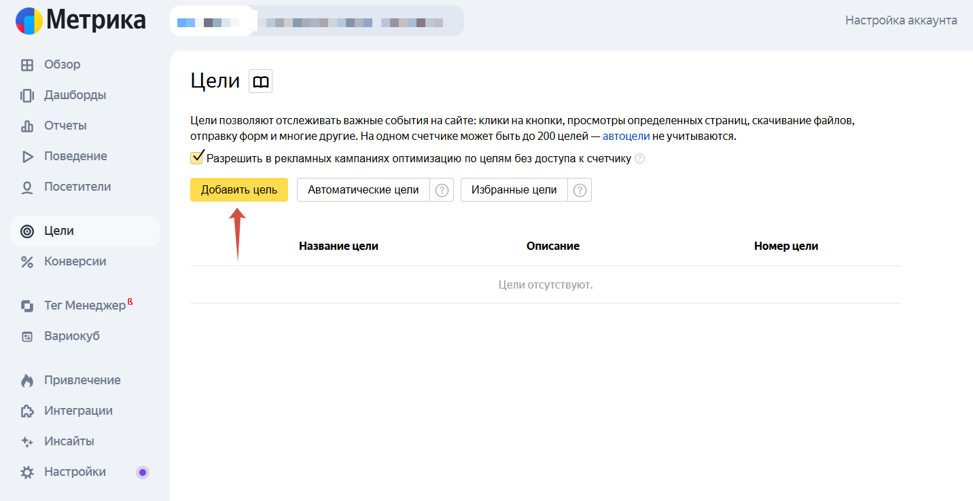Open Автоматические цели button
This screenshot has height=501, width=973.
click(x=363, y=190)
